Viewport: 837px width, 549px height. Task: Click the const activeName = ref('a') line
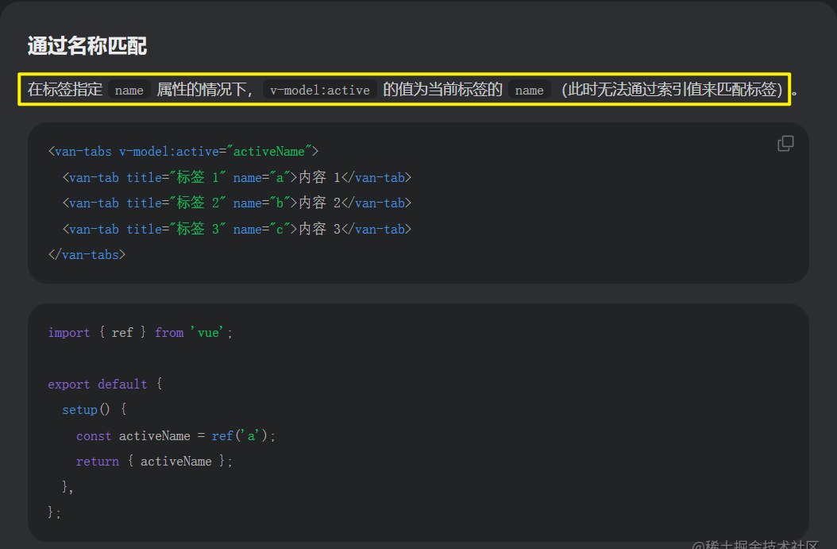click(175, 435)
